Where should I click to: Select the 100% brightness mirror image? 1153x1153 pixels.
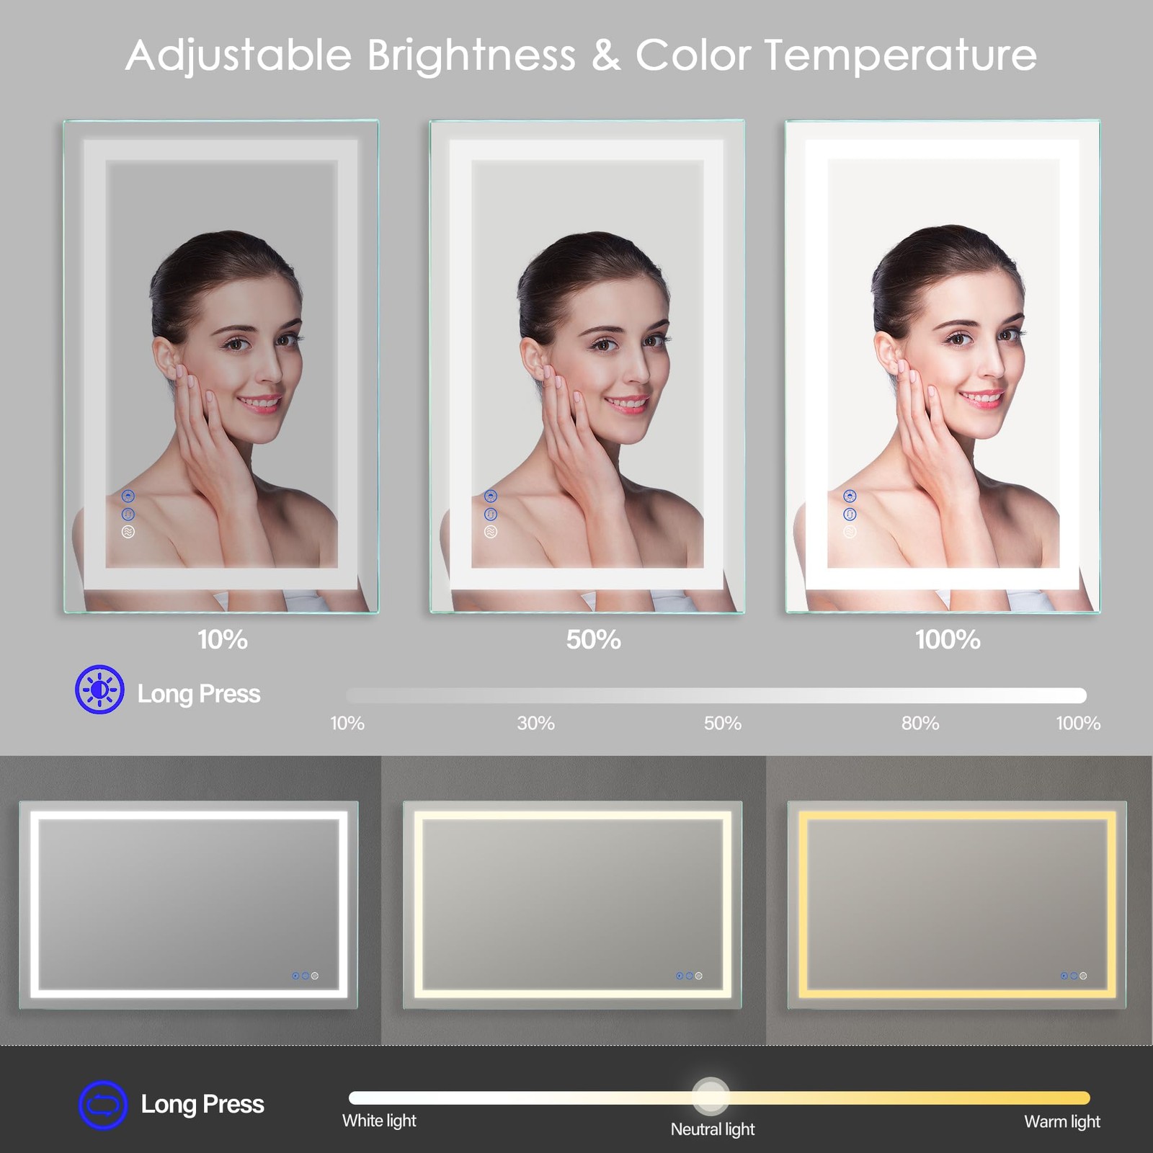[943, 367]
